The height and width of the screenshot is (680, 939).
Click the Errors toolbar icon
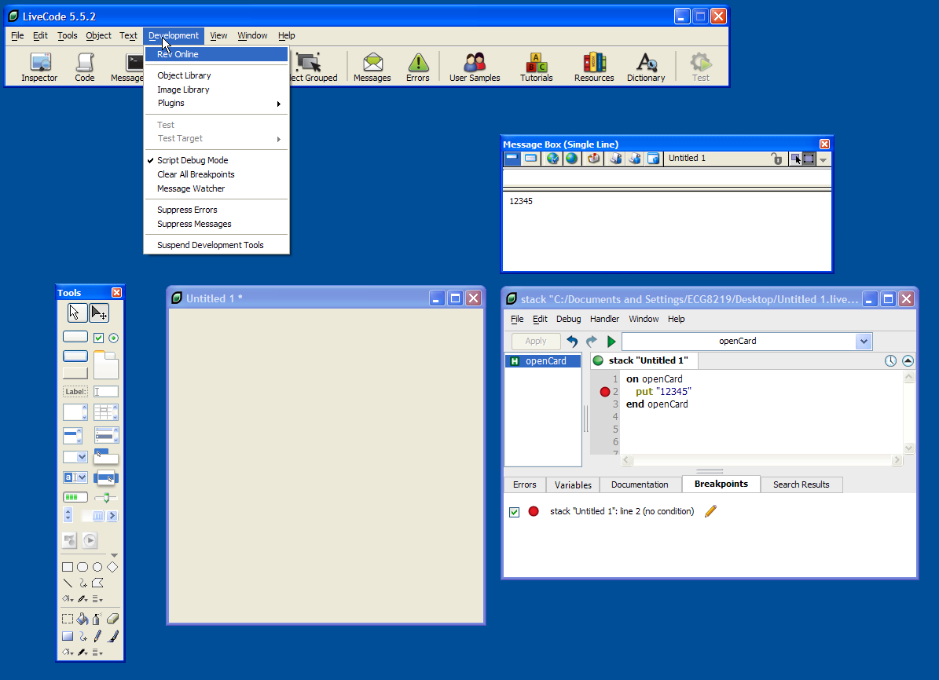tap(418, 68)
